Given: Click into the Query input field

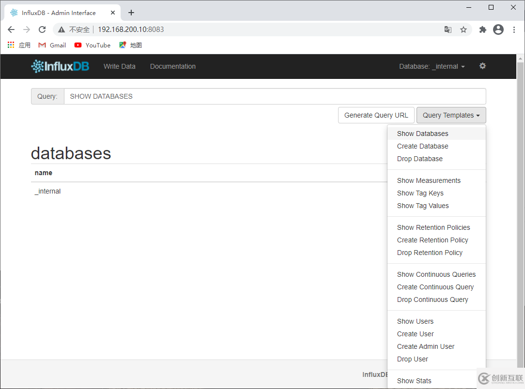Looking at the screenshot, I should click(275, 96).
